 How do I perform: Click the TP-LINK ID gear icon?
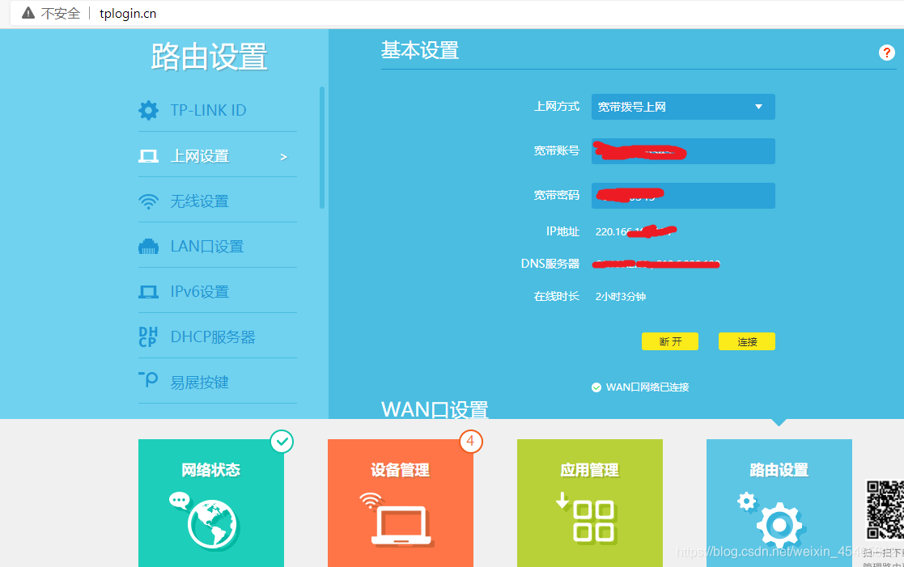[x=148, y=110]
